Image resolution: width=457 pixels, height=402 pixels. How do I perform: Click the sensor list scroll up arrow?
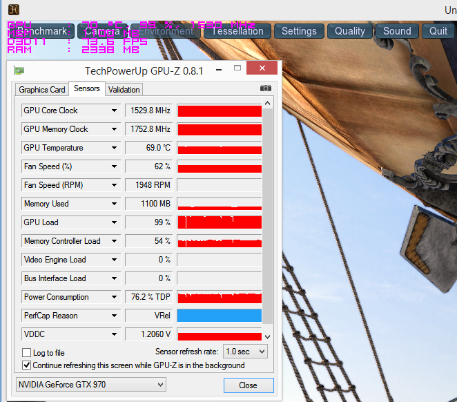267,103
